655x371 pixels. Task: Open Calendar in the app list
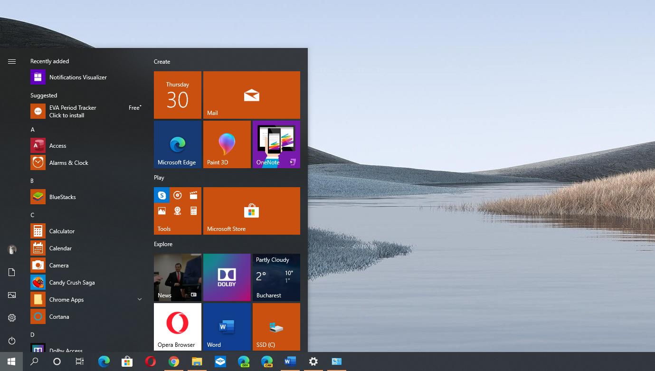pyautogui.click(x=86, y=248)
